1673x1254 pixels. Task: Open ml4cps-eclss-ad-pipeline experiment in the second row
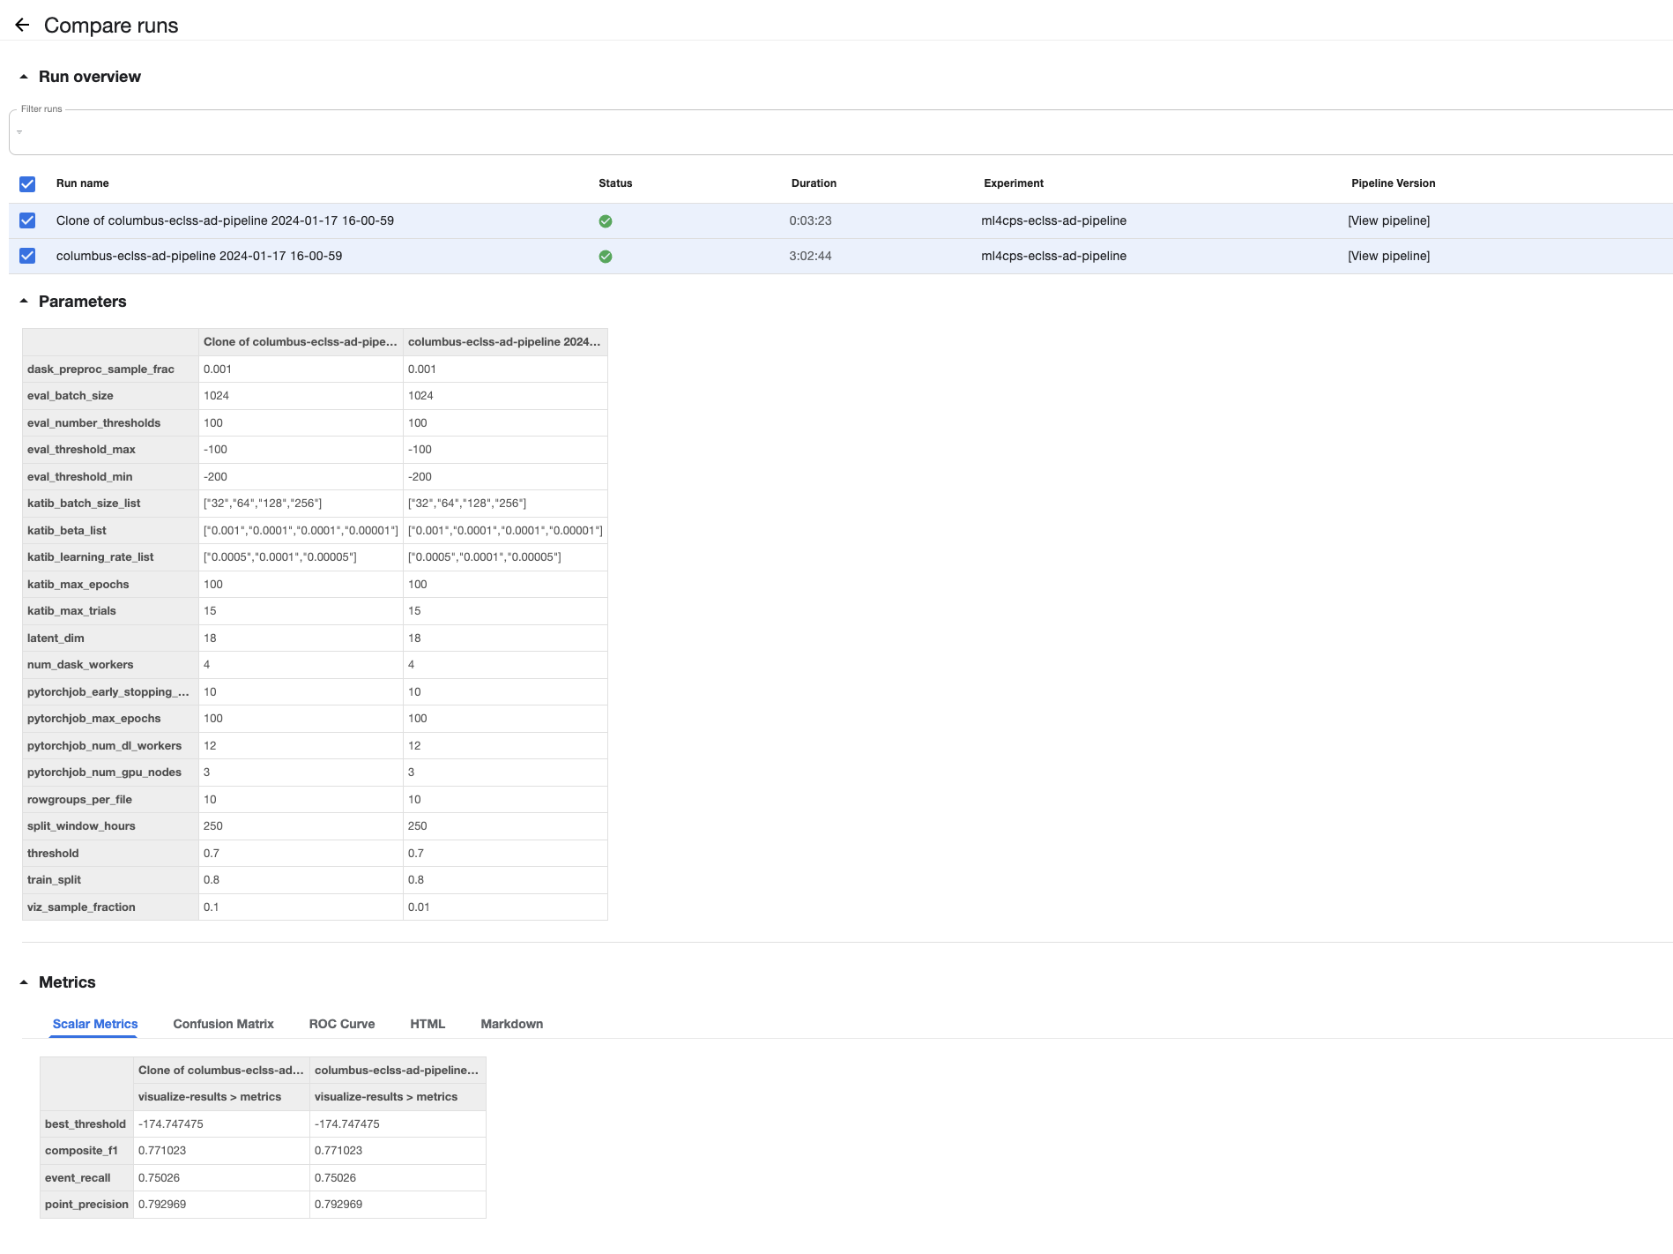click(x=1053, y=256)
